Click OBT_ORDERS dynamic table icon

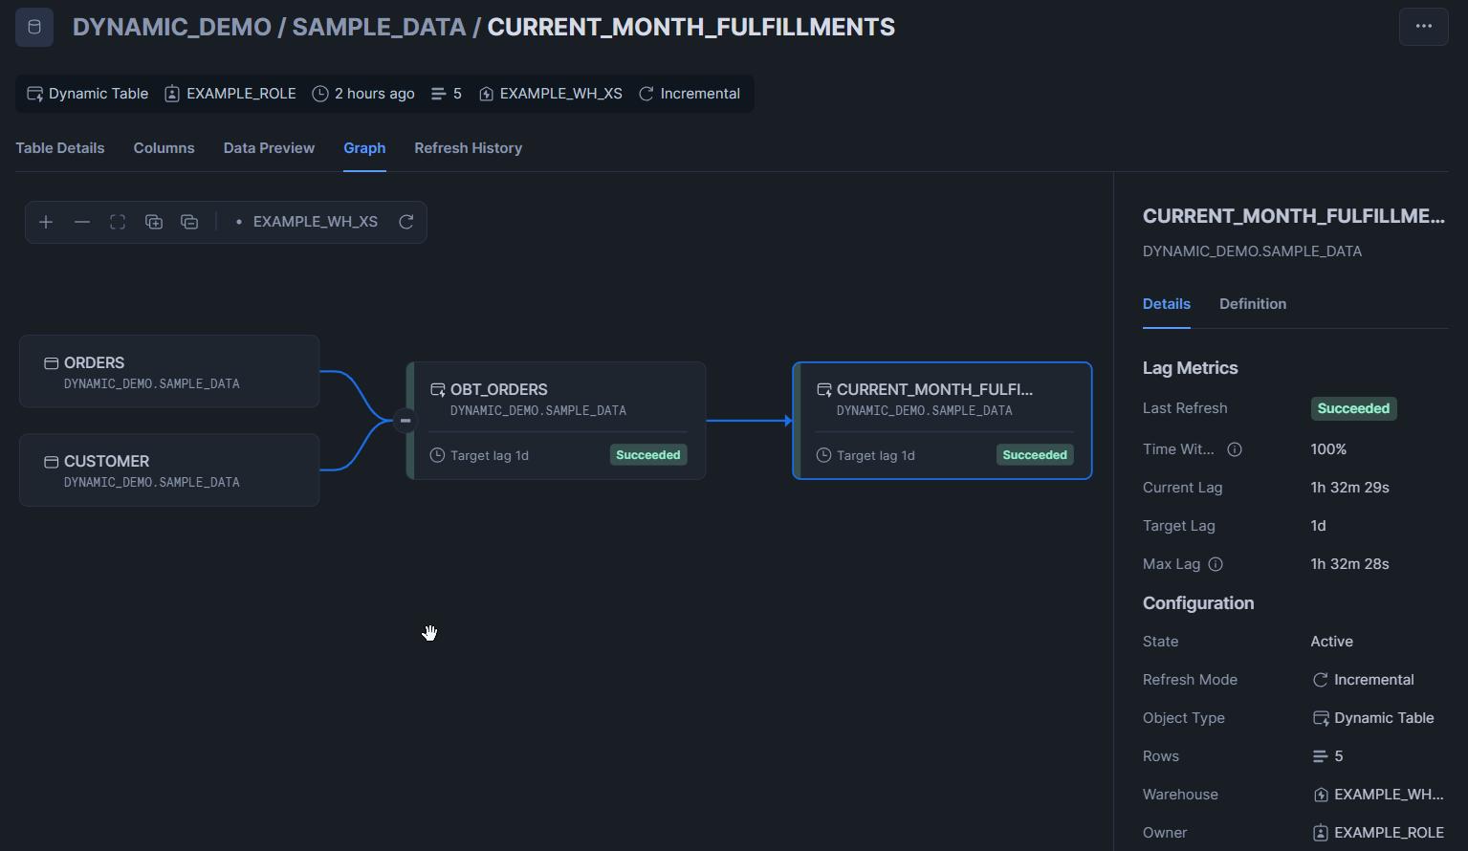point(438,390)
